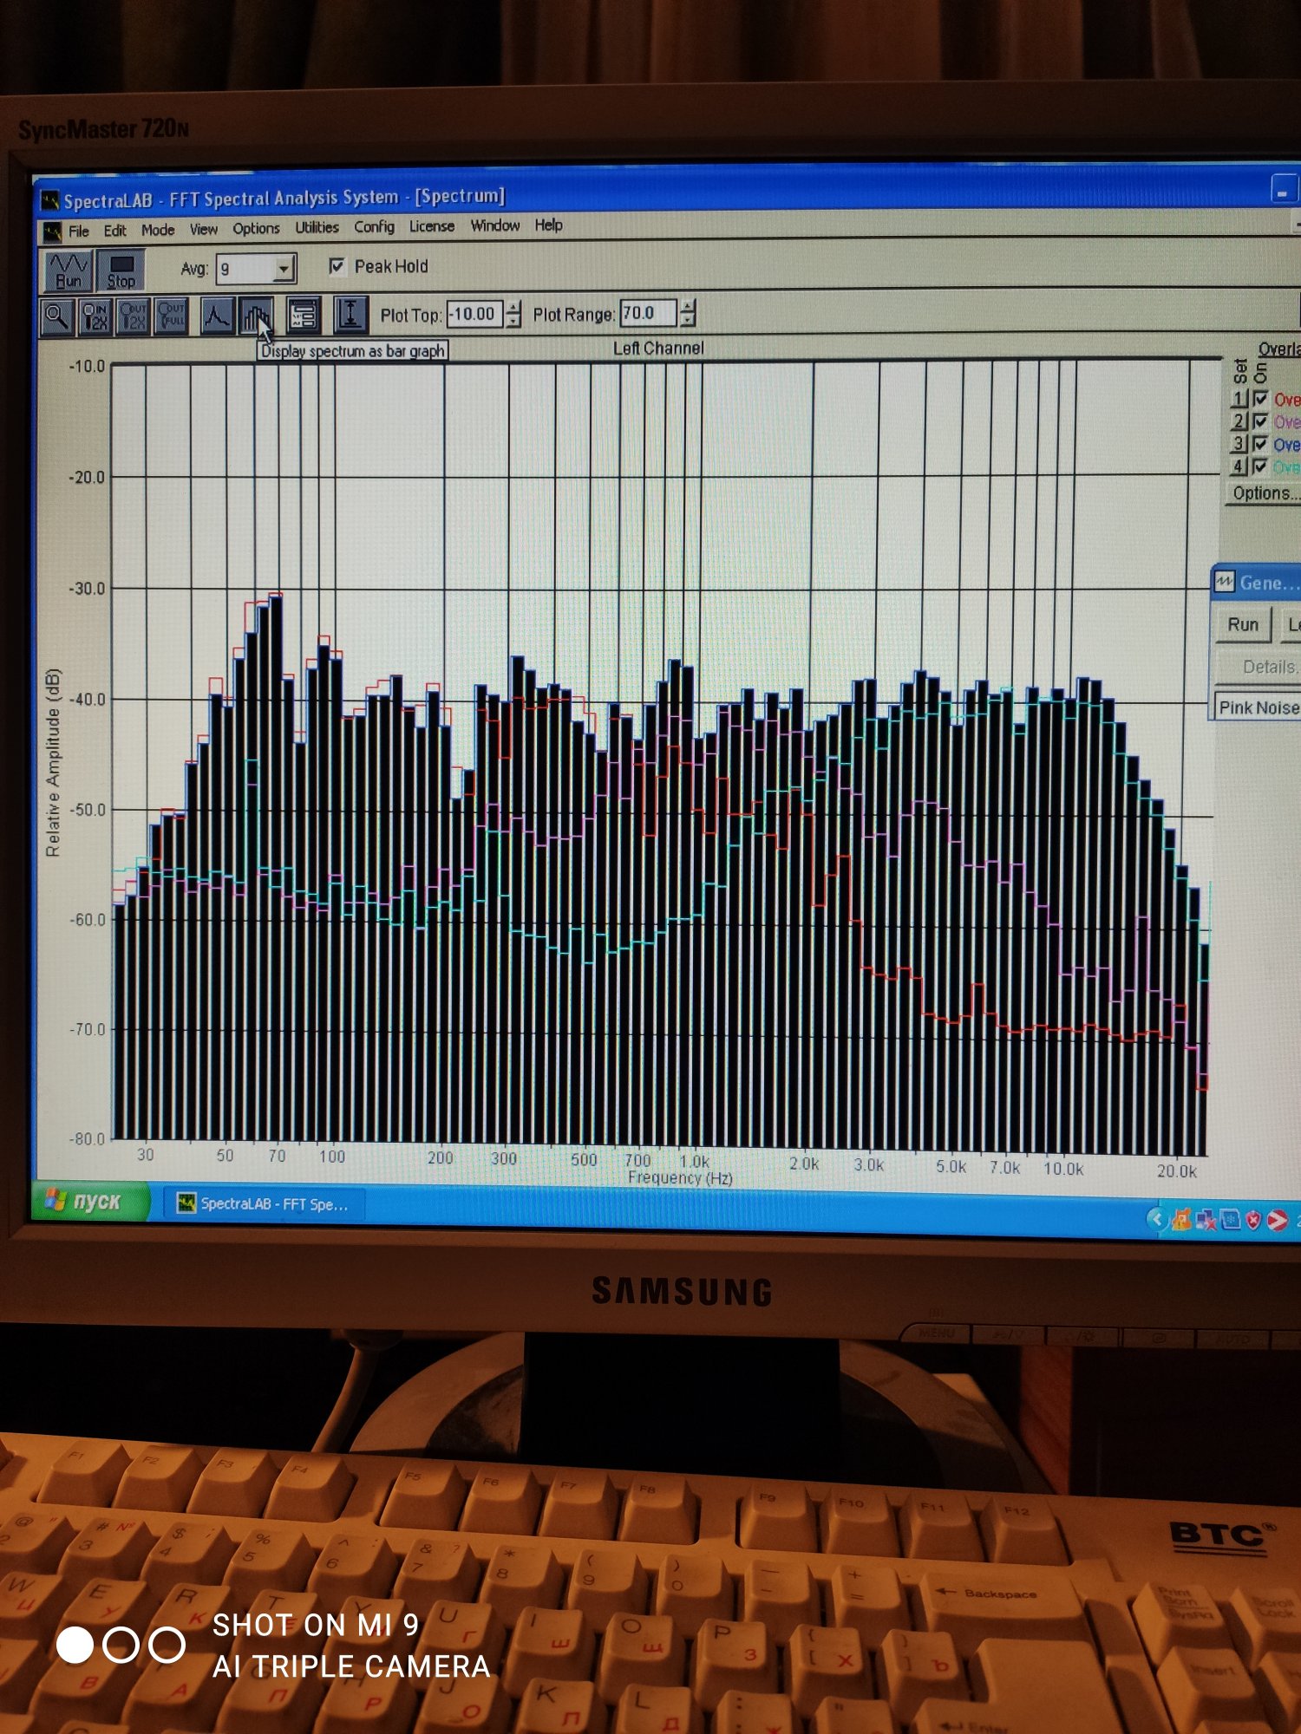
Task: Decrease the Plot Top value
Action: point(513,320)
